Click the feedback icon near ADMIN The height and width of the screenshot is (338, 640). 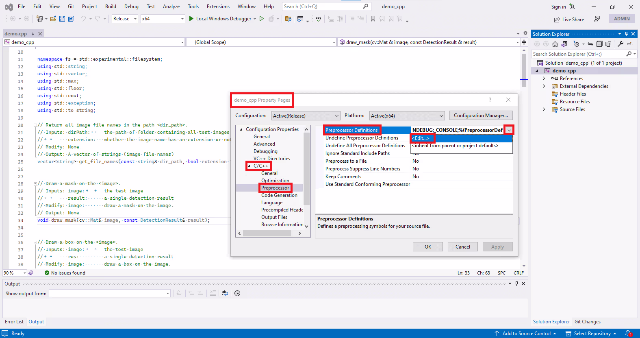pyautogui.click(x=597, y=19)
